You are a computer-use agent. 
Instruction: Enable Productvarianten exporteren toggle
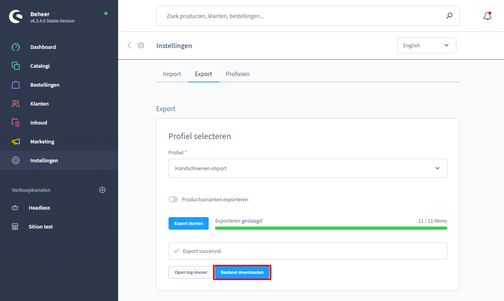173,199
